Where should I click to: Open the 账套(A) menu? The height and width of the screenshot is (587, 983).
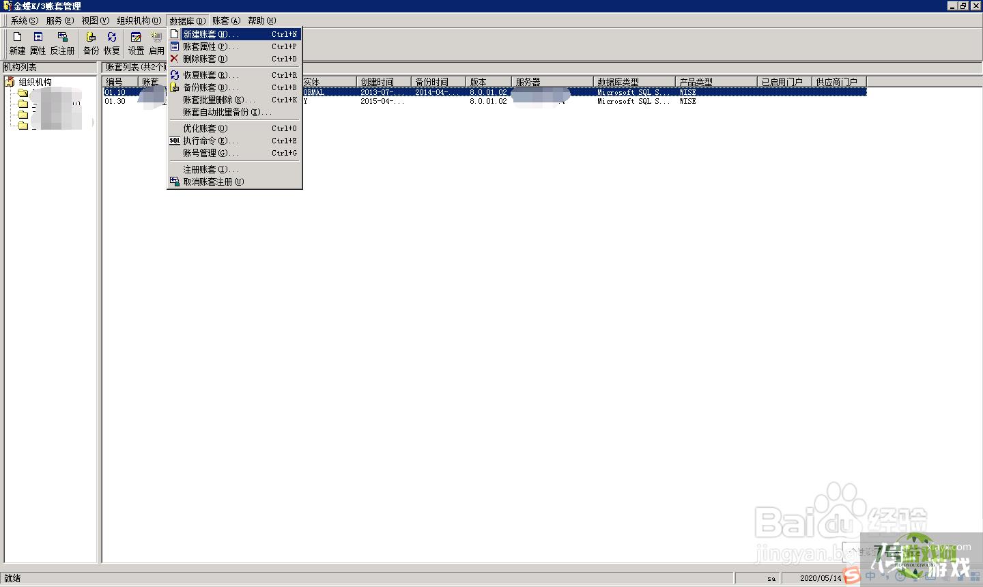[226, 20]
